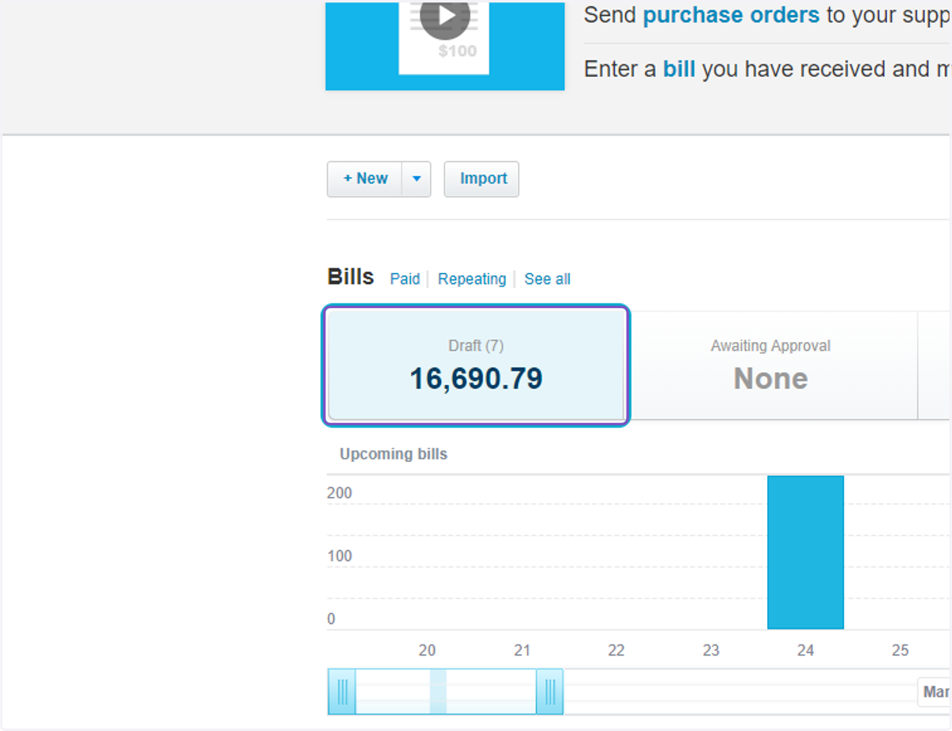Click the $100 label on video thumbnail

coord(458,52)
